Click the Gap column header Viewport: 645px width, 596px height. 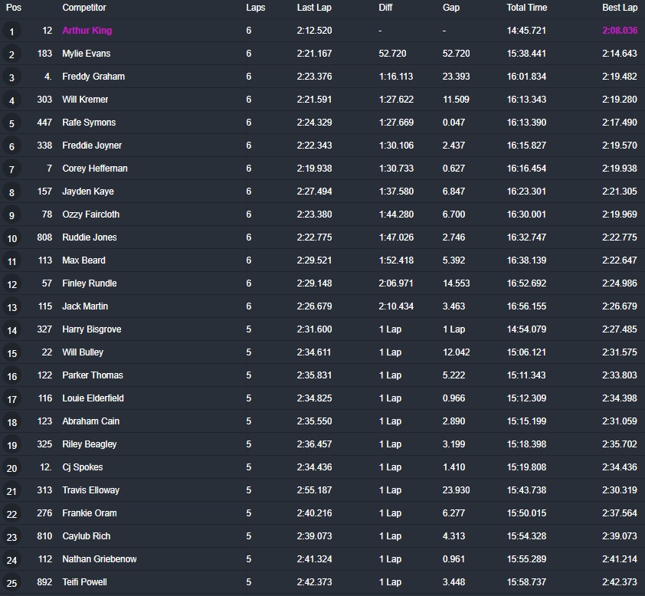(451, 8)
